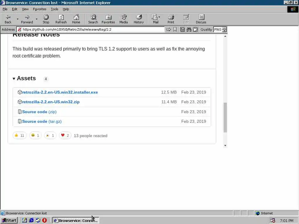Click the Forward toolbar button
The width and height of the screenshot is (299, 224).
pos(27,19)
